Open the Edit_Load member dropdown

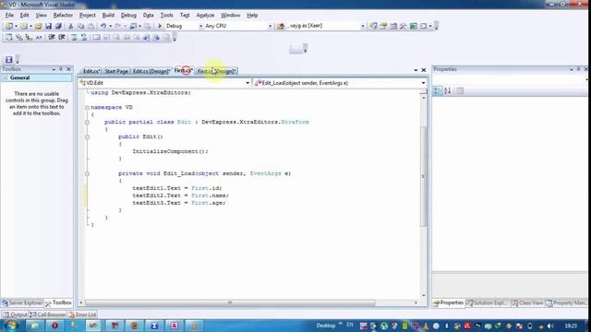point(423,83)
